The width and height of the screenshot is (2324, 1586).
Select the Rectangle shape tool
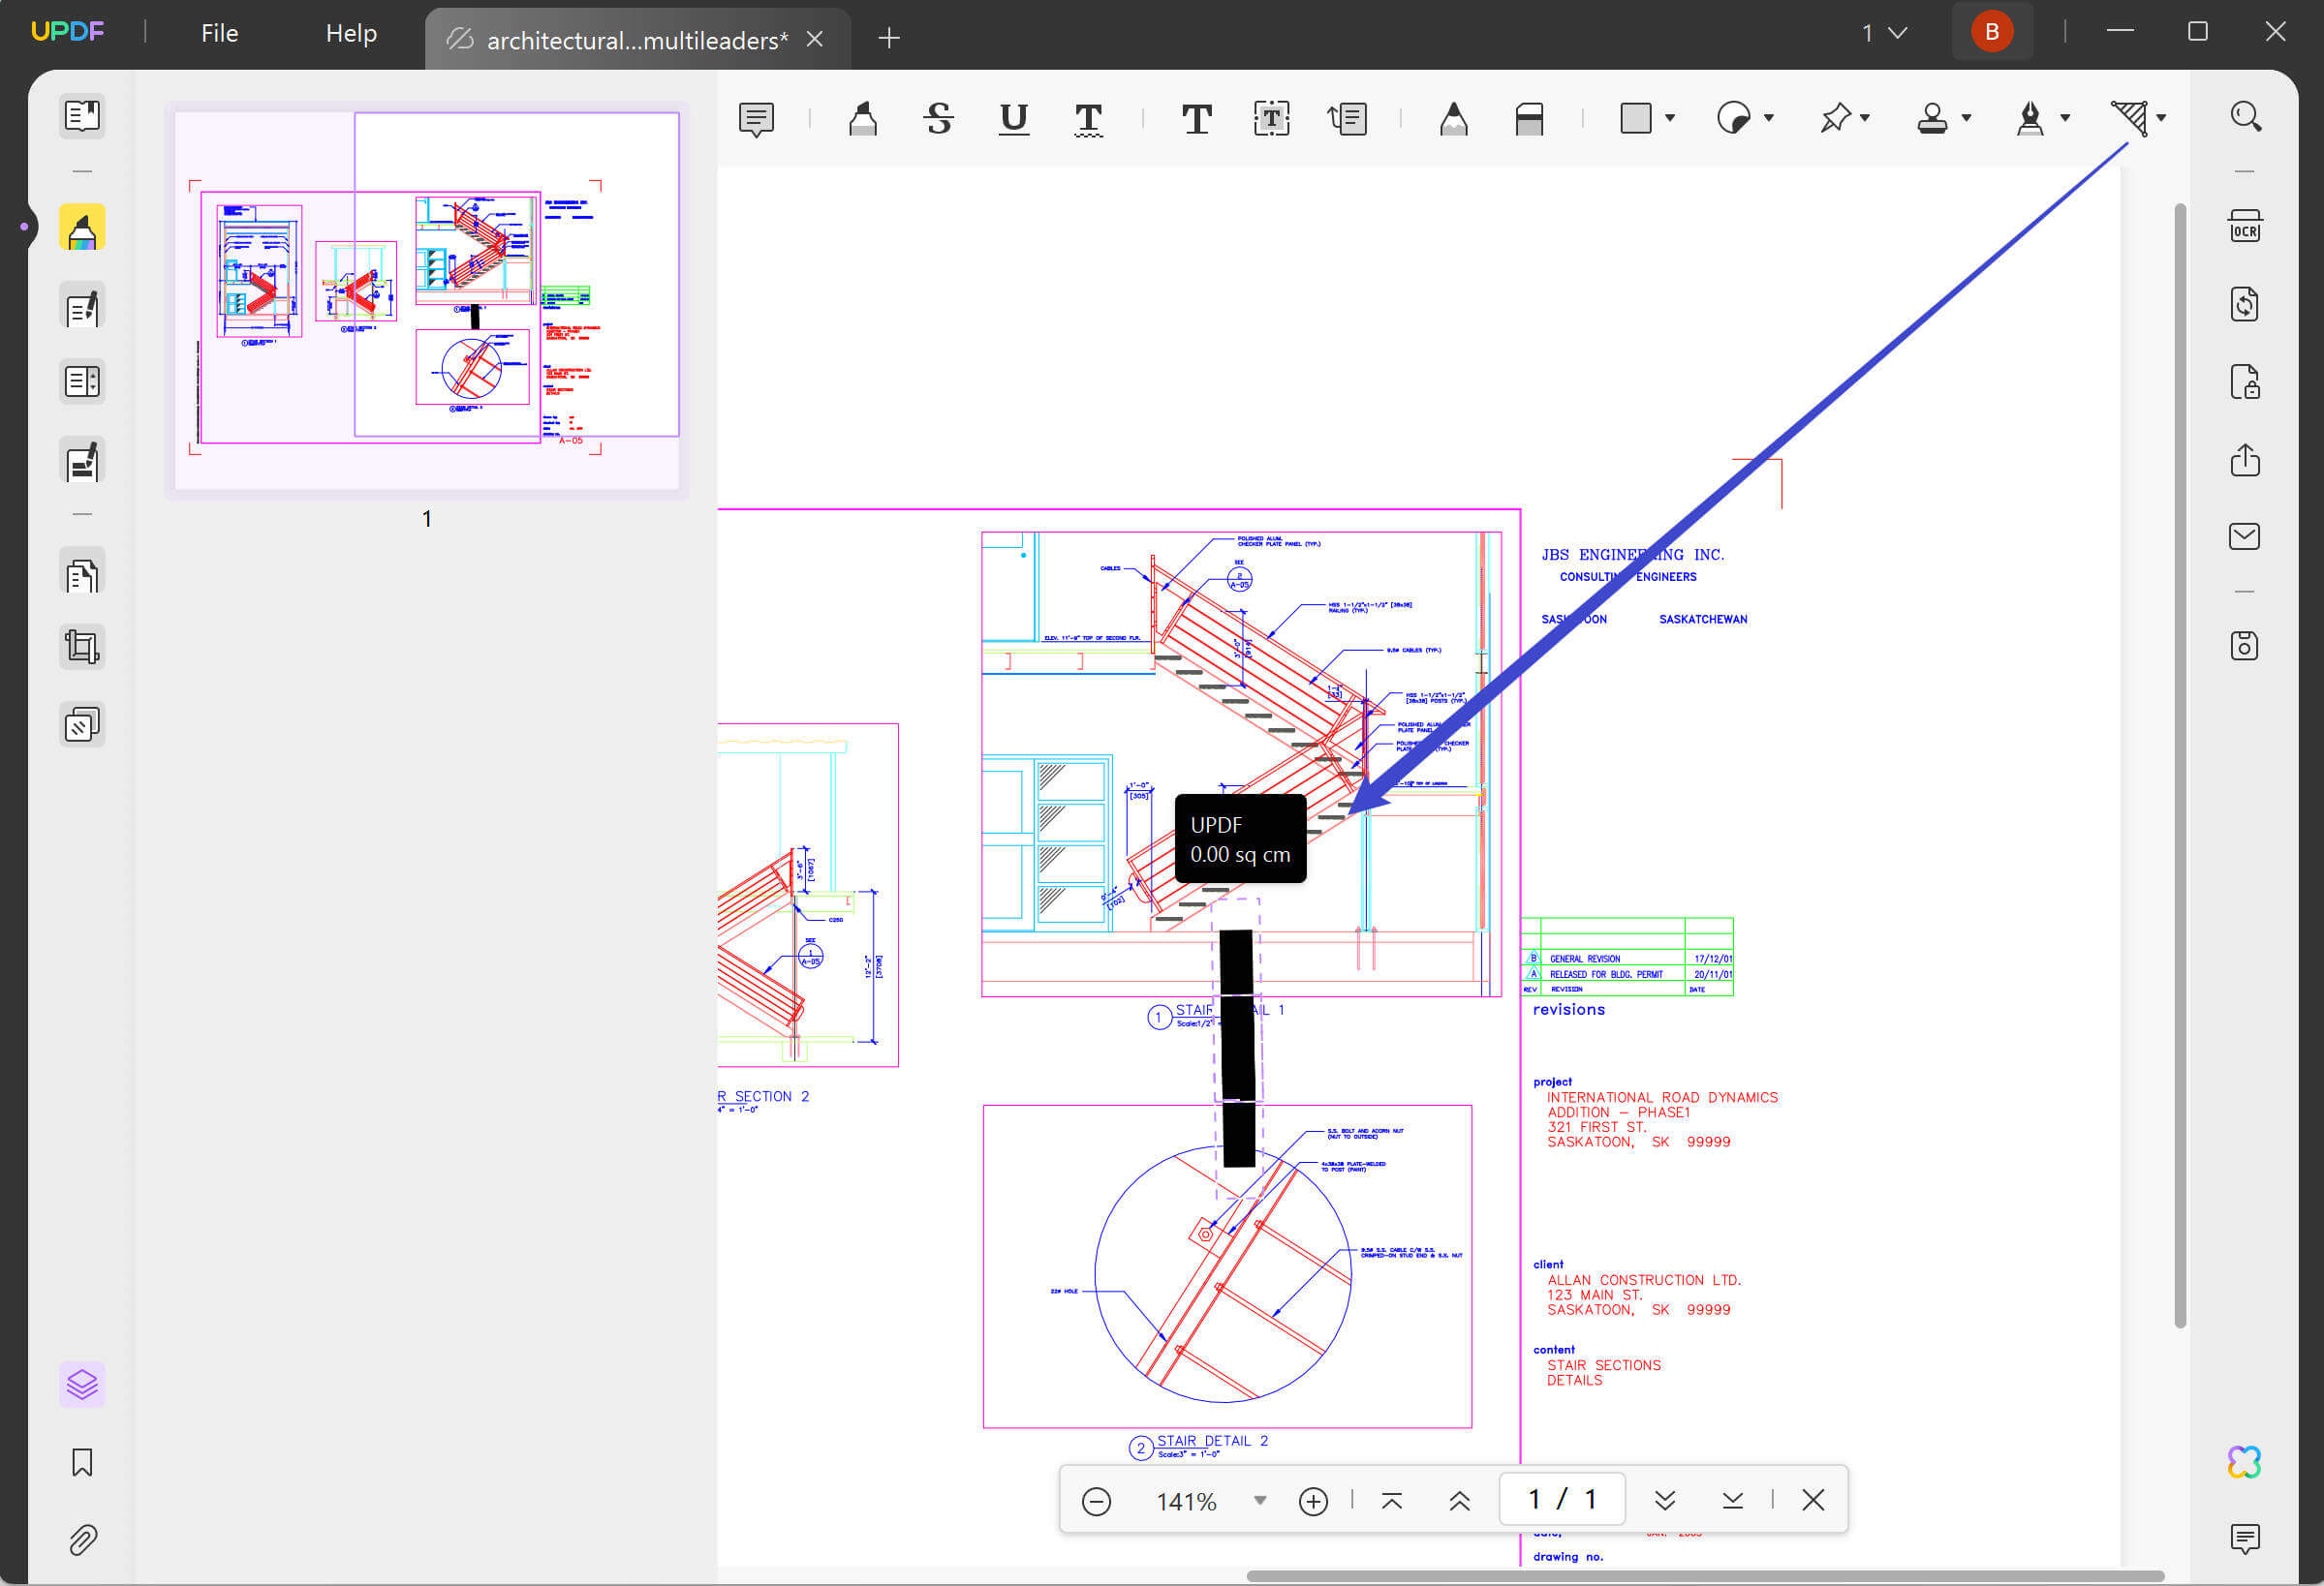[x=1636, y=118]
